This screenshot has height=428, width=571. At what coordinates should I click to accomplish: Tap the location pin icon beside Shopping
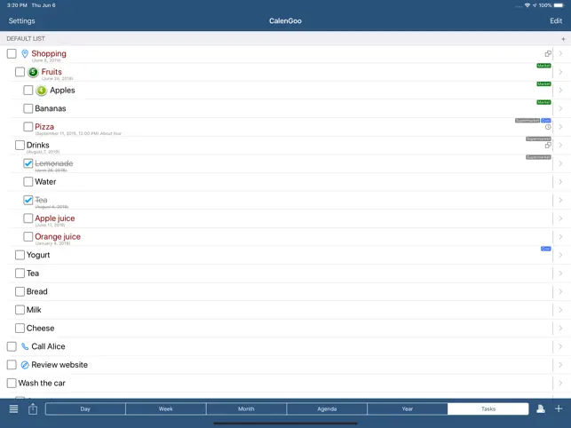click(25, 54)
